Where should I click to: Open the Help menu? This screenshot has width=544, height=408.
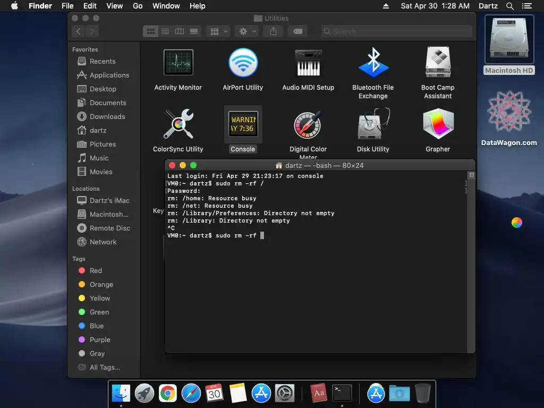point(198,6)
